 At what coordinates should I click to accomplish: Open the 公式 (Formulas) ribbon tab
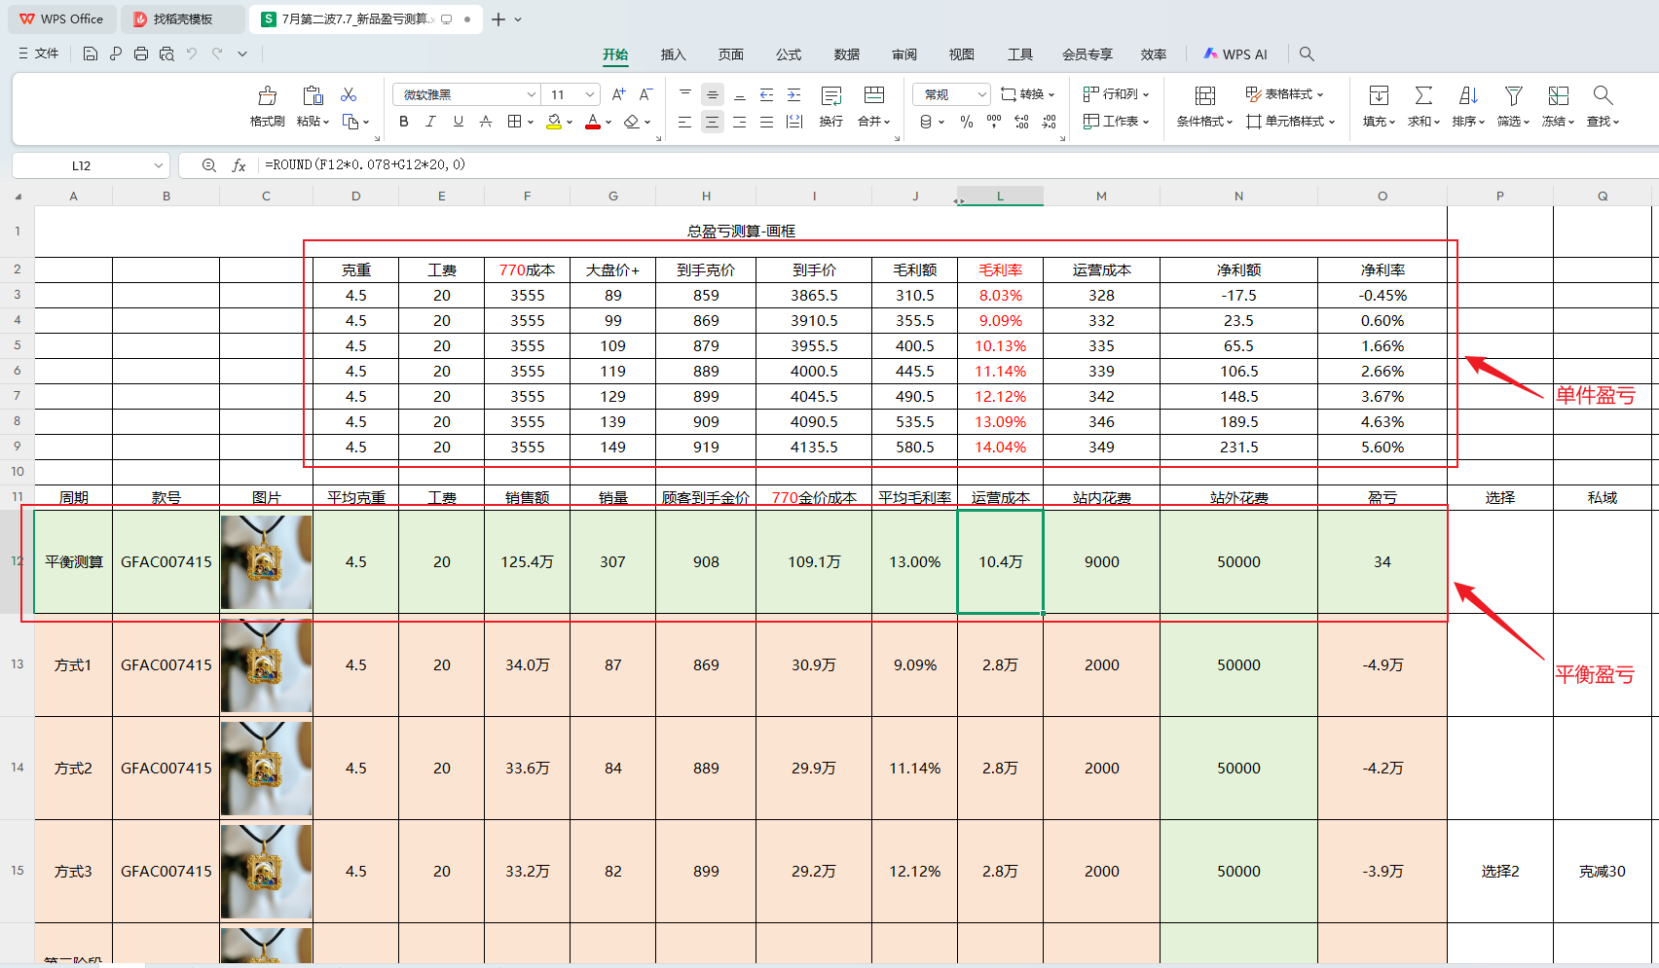(x=789, y=54)
